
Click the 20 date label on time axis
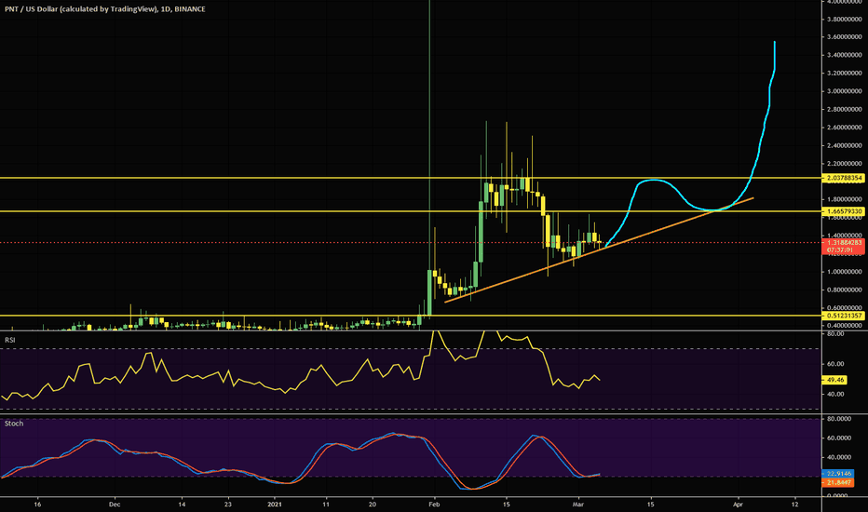[373, 505]
